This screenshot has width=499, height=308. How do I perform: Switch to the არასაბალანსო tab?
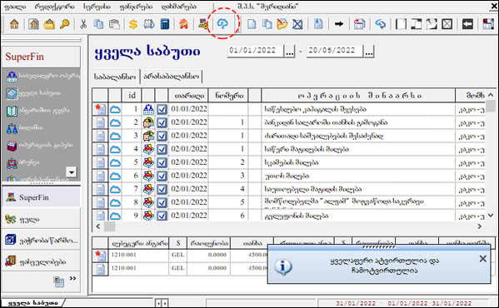pyautogui.click(x=172, y=77)
